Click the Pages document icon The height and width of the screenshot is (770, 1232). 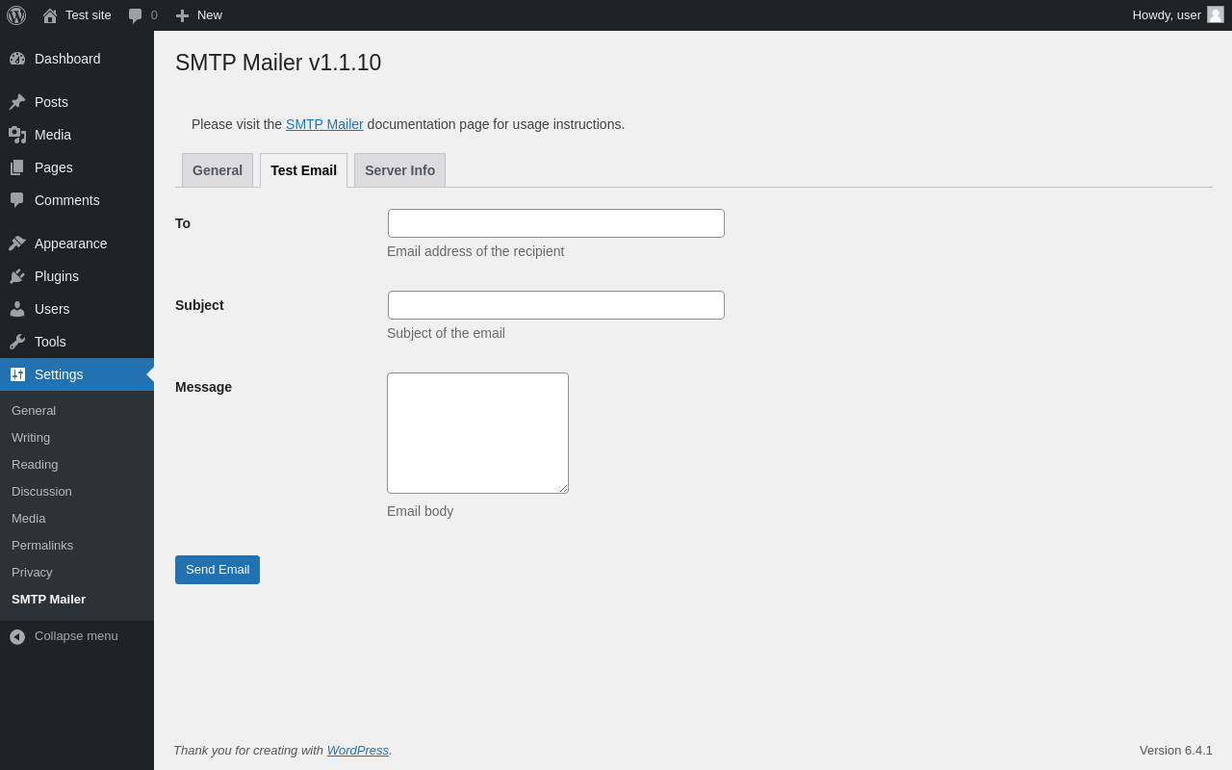[x=17, y=167]
